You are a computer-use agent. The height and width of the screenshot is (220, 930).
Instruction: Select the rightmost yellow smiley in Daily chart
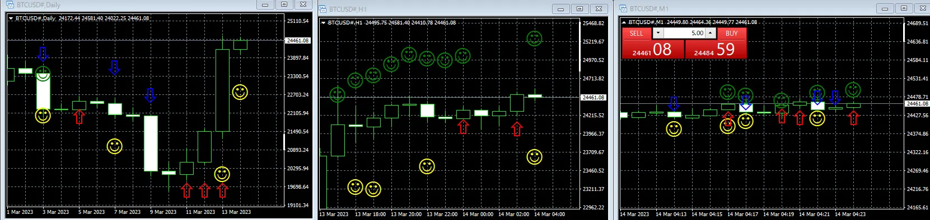click(240, 92)
